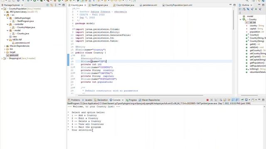Select the view package in Package Explorer
Image resolution: width=266 pixels, height=149 pixels.
15,37
